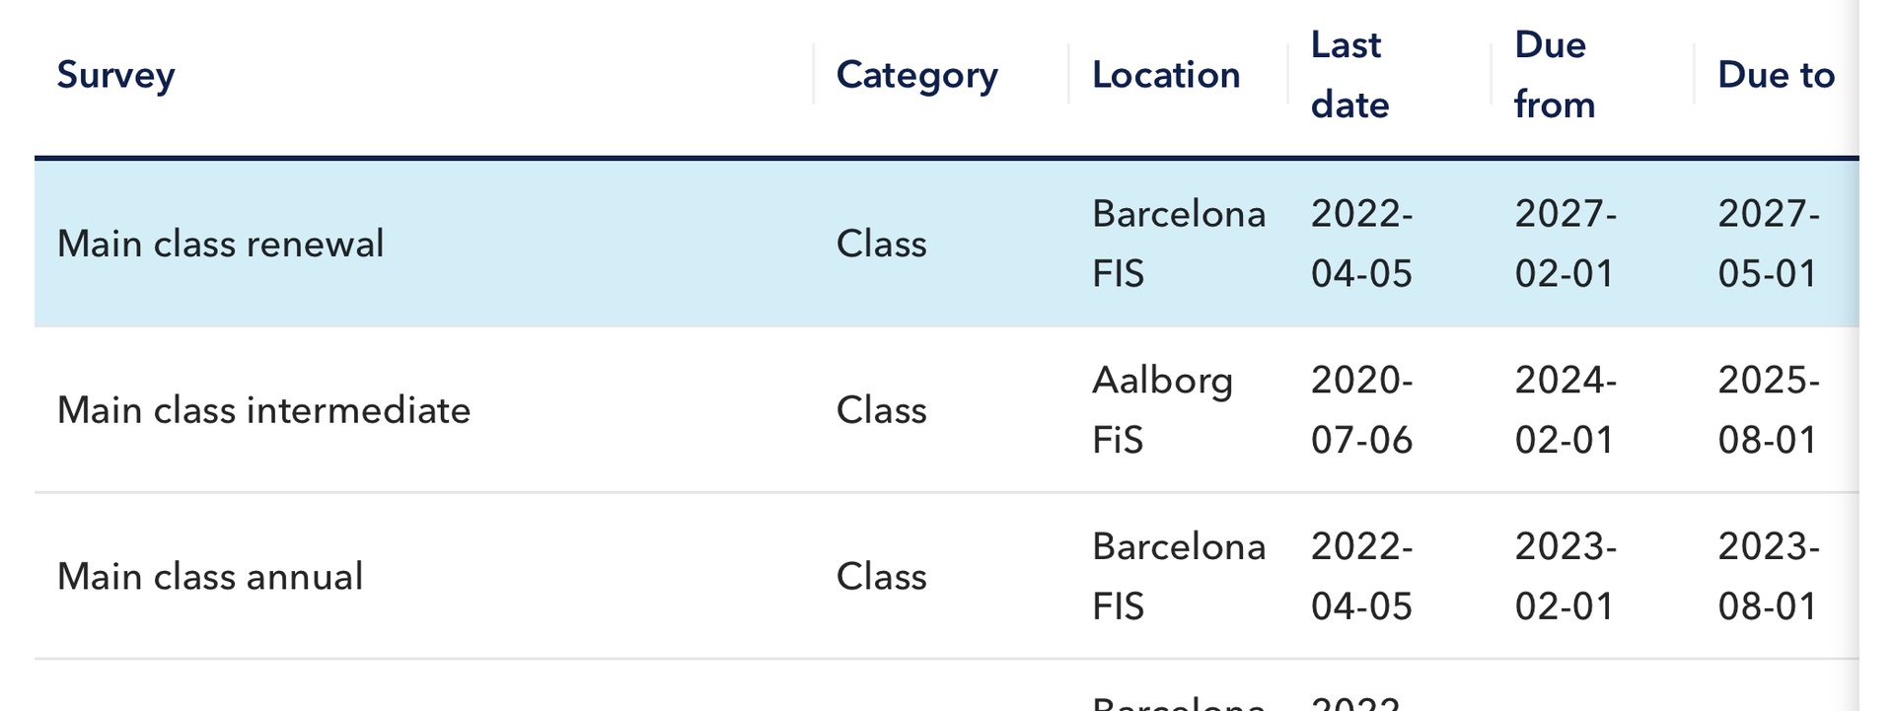This screenshot has width=1894, height=711.
Task: Click the 2023-08-01 due to date
Action: tap(1768, 577)
